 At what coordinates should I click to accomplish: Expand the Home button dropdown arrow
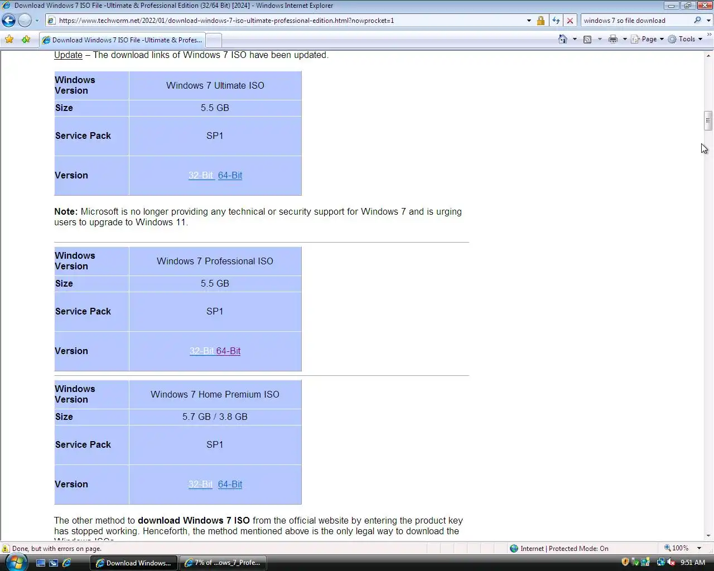[x=575, y=39]
